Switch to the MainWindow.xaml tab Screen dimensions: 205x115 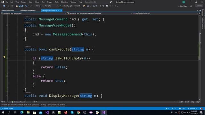(8, 11)
